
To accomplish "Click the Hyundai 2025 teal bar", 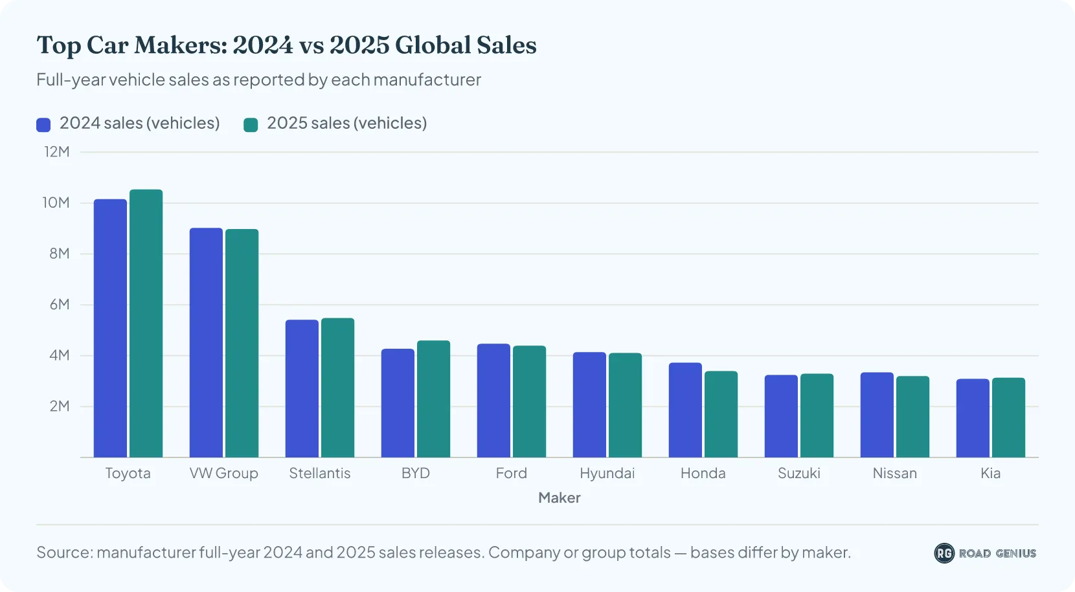I will pos(626,405).
